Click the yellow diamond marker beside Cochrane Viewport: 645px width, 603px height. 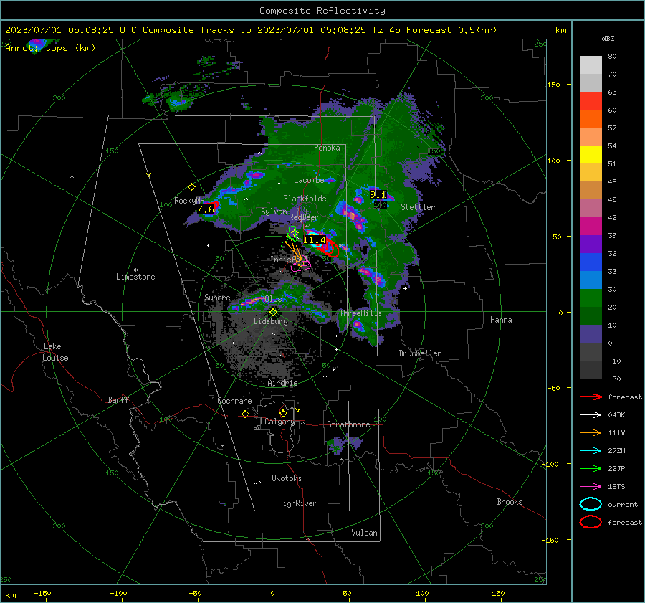click(x=246, y=414)
